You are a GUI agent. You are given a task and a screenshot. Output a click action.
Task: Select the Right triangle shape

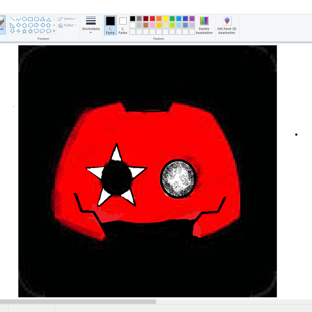(x=12, y=25)
